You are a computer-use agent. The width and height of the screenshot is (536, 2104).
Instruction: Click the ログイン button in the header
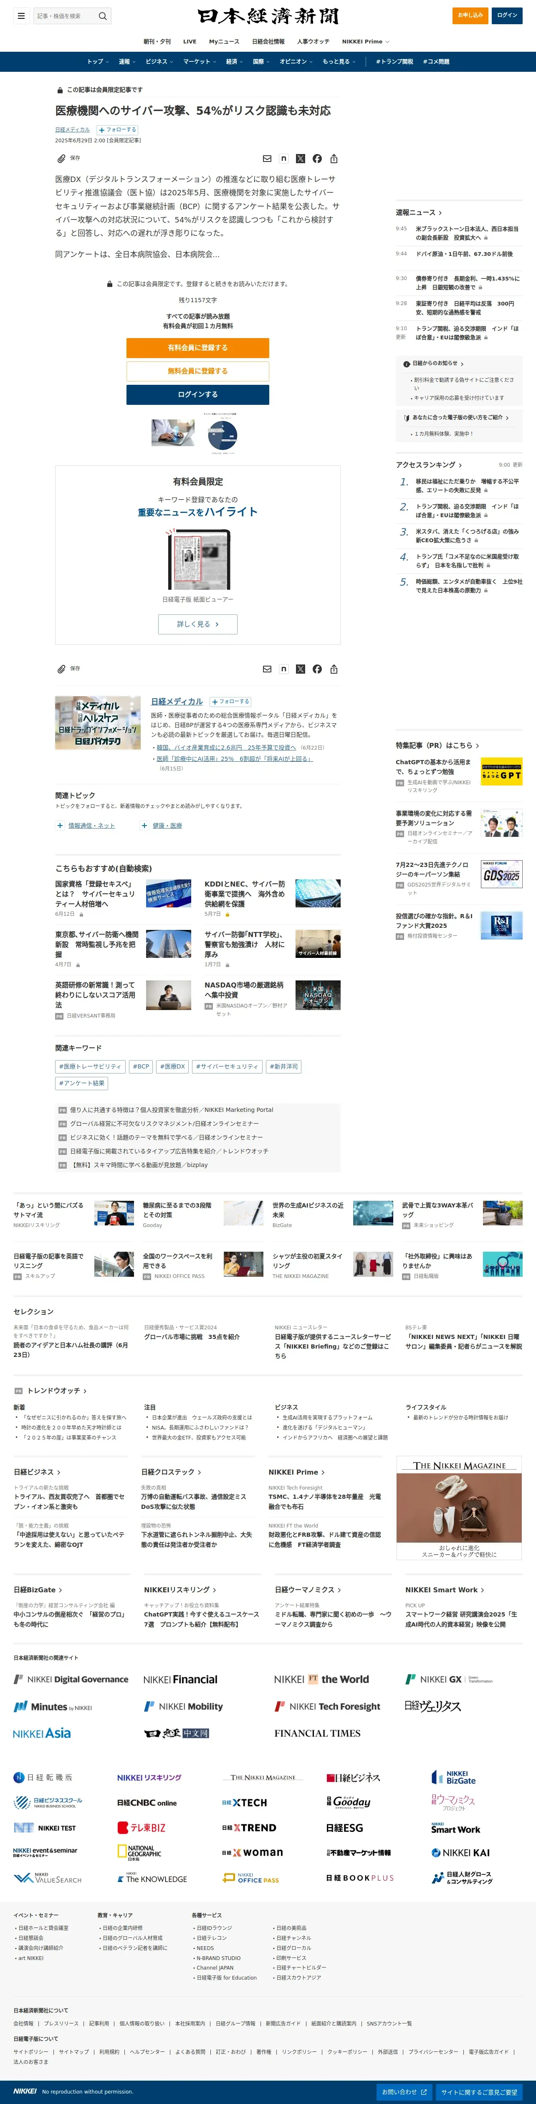coord(507,15)
